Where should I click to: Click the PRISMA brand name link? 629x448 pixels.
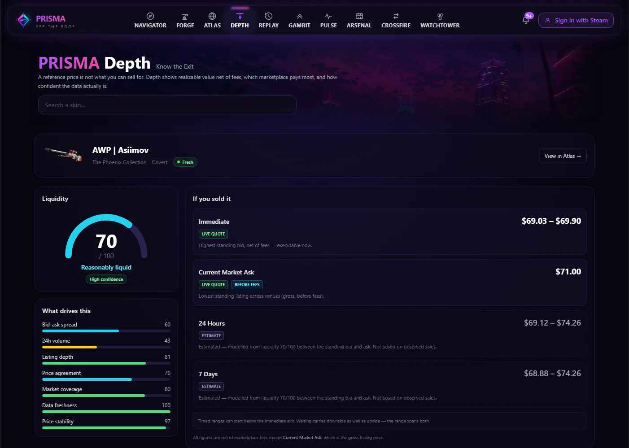tap(51, 19)
